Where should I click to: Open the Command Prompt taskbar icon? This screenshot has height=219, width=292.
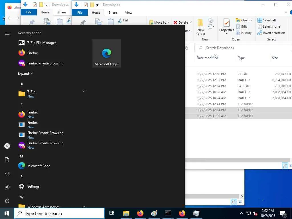pos(168,213)
